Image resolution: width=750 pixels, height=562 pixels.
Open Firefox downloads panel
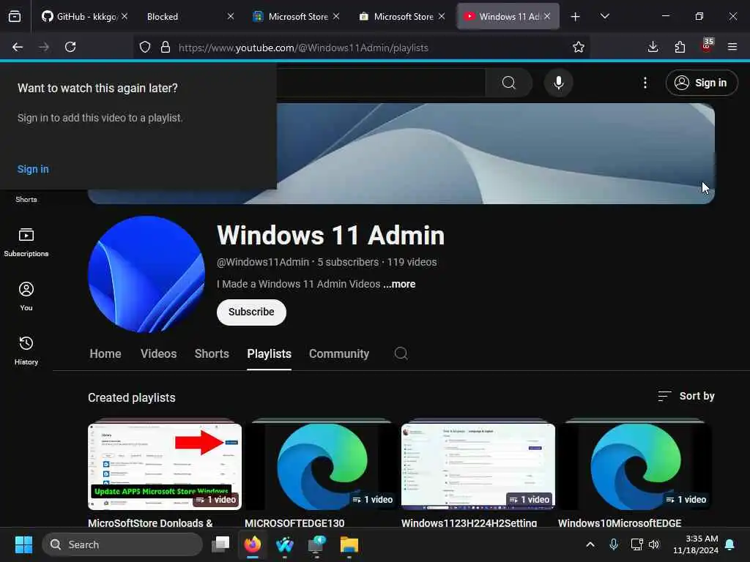[x=653, y=47]
